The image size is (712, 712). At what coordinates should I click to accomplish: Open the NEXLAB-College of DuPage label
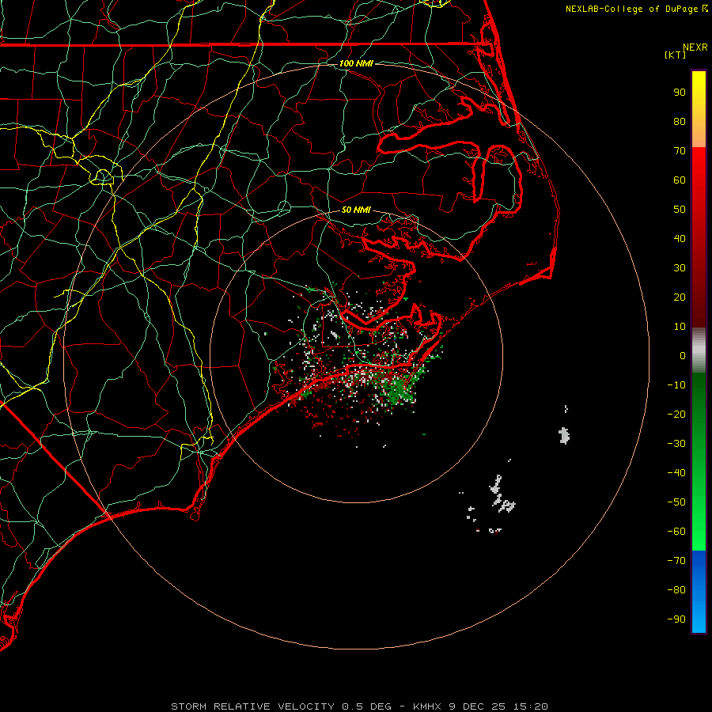pyautogui.click(x=632, y=9)
